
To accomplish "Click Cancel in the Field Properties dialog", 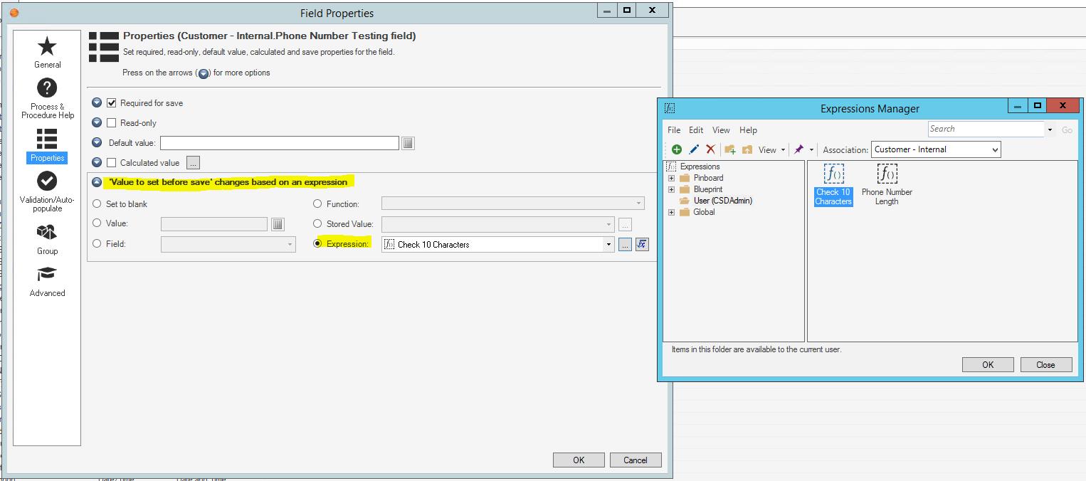I will [635, 460].
